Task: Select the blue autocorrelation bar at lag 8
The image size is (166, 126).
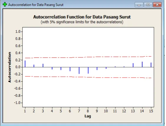Action: coord(88,70)
